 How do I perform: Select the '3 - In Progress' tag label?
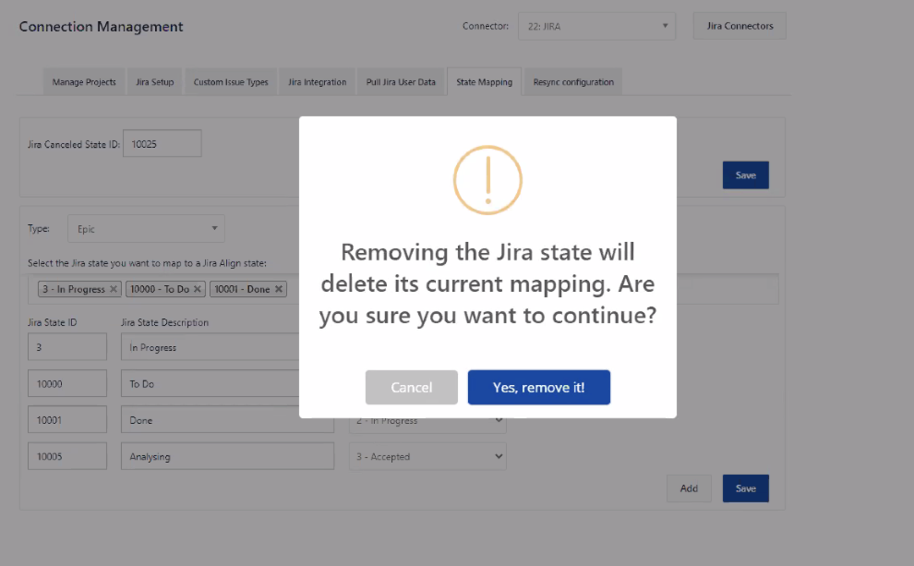[74, 289]
